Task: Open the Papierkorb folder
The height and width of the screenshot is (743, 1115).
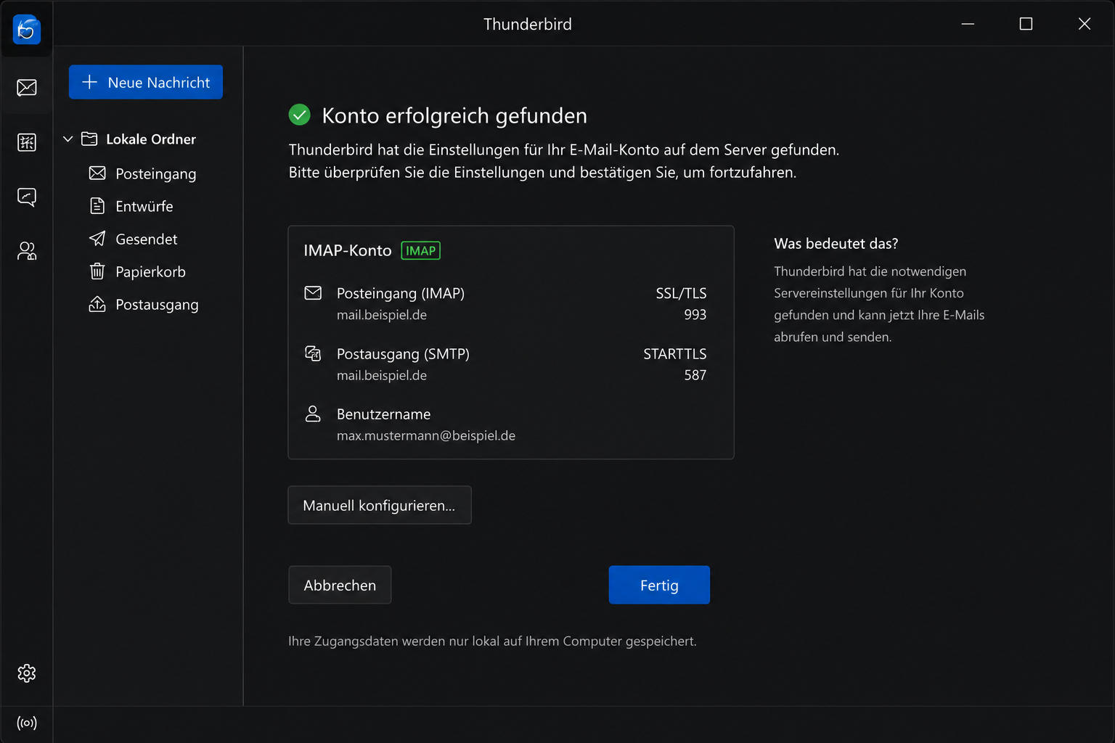Action: pyautogui.click(x=152, y=271)
